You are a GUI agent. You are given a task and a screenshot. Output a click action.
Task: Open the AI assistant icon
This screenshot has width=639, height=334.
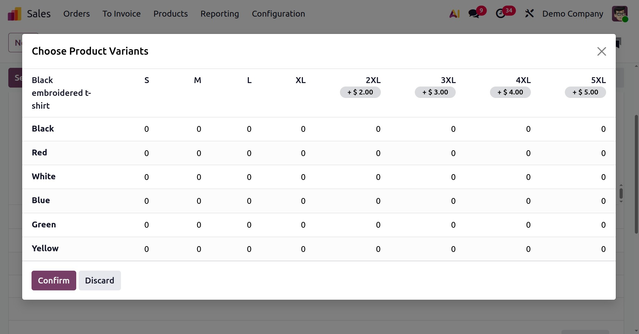pos(454,14)
